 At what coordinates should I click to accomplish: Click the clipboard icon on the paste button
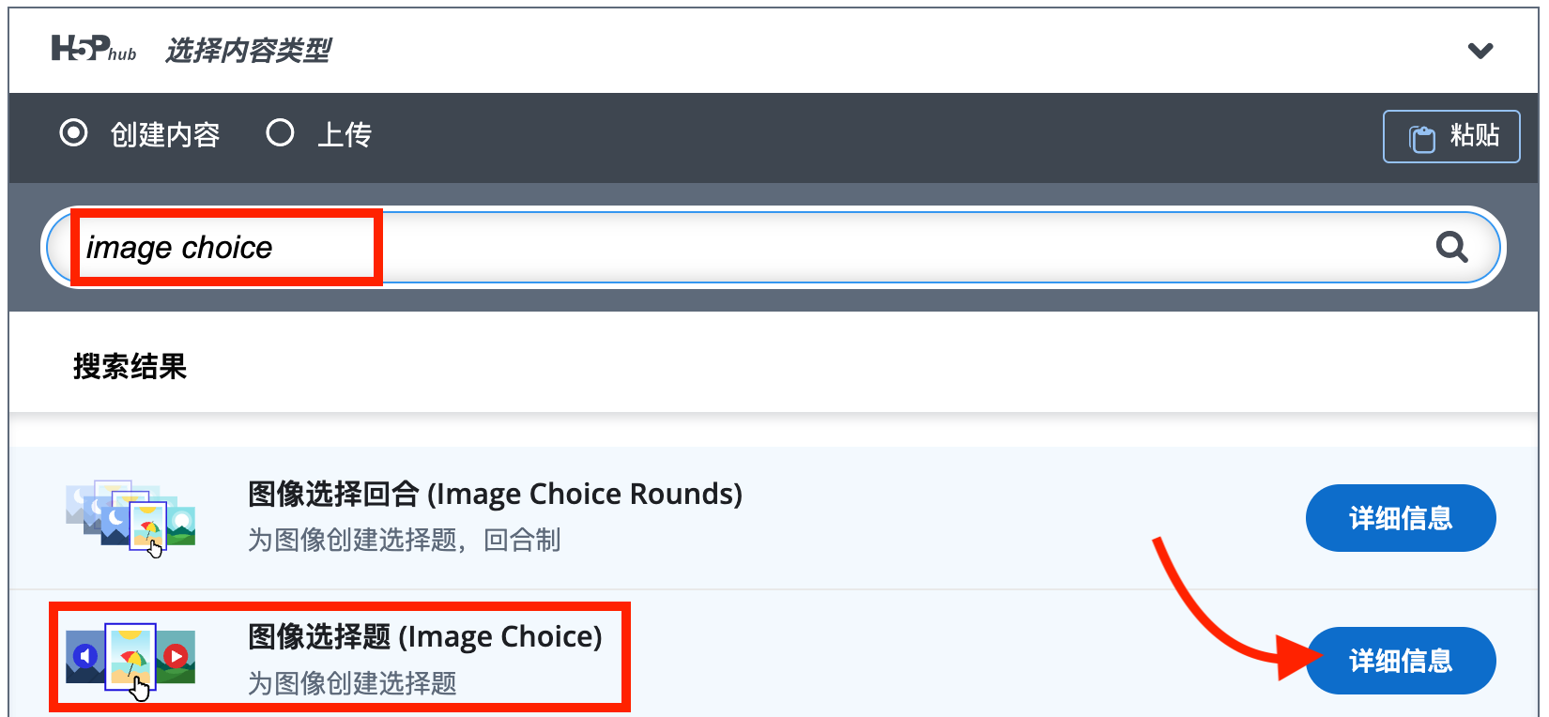pos(1422,138)
